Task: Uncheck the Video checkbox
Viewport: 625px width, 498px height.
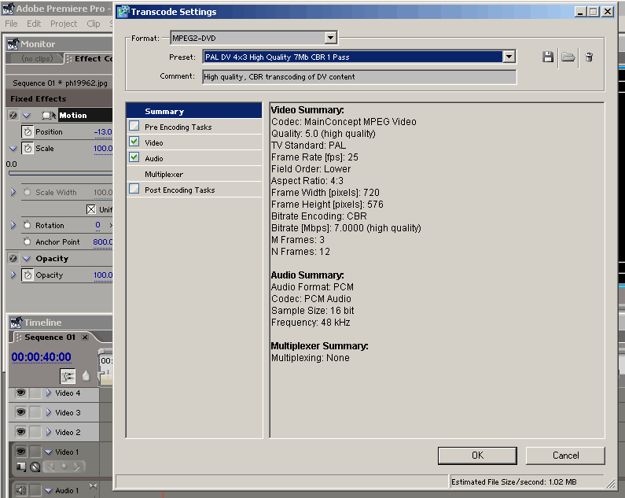Action: (x=134, y=142)
